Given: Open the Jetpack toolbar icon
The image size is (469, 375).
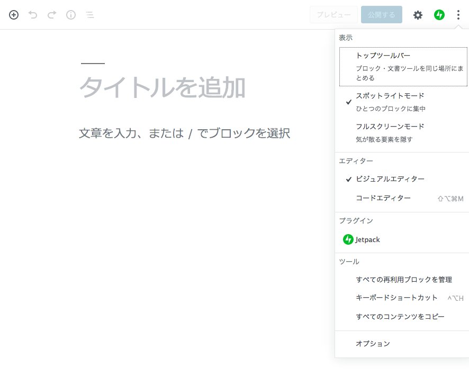Looking at the screenshot, I should (x=439, y=15).
